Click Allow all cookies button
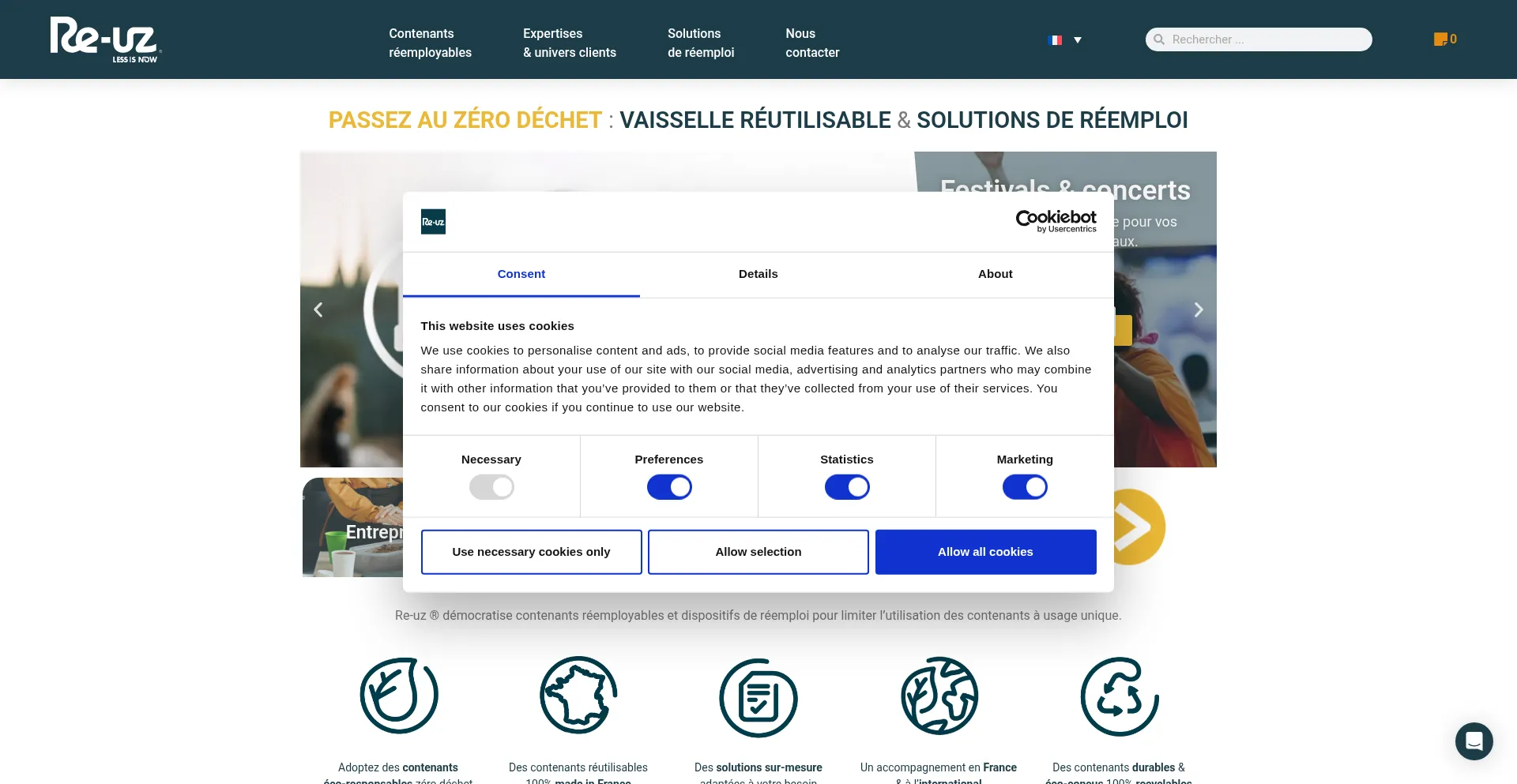 coord(985,552)
